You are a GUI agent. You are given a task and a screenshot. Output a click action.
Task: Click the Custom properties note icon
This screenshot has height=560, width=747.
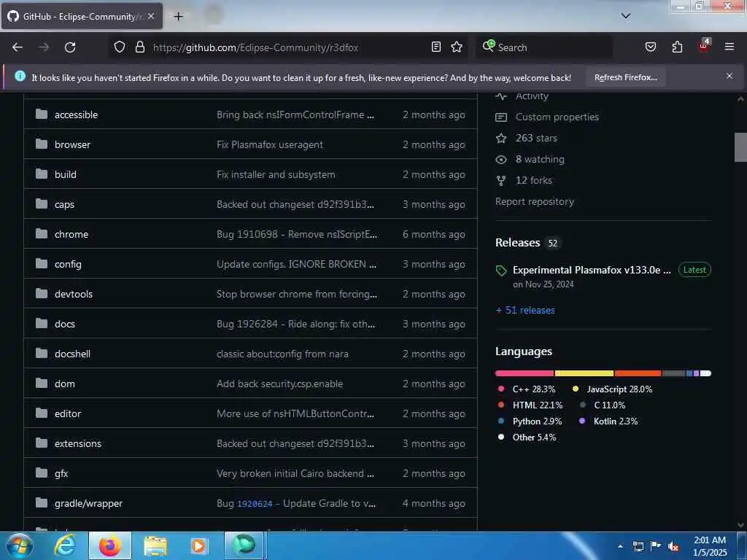[x=501, y=117]
